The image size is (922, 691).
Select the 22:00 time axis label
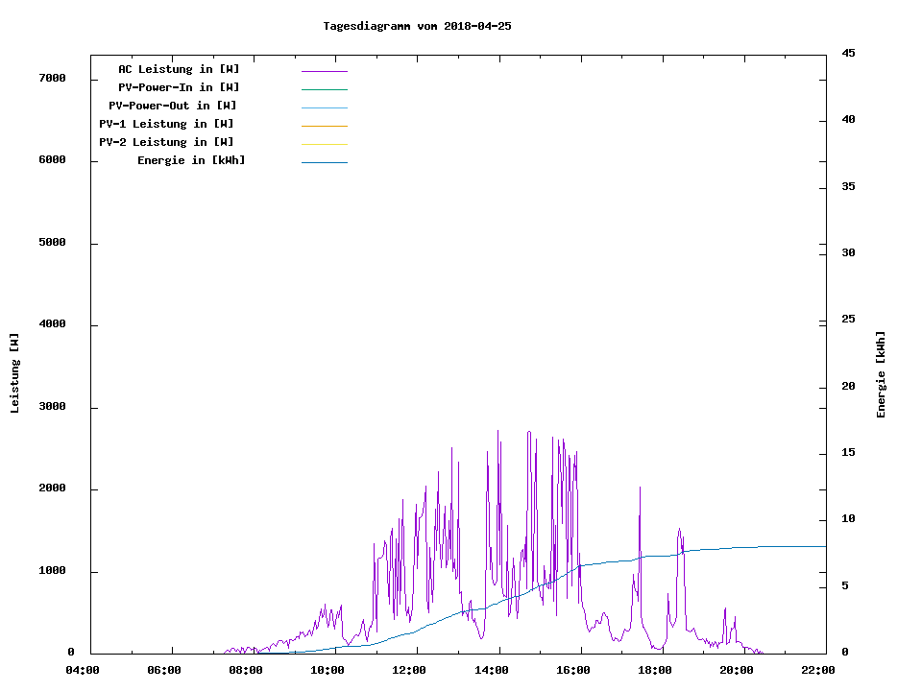click(817, 670)
